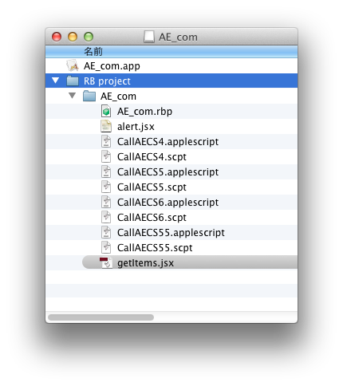343x386 pixels.
Task: Click the CallAECS55.scpt file icon
Action: tap(106, 247)
